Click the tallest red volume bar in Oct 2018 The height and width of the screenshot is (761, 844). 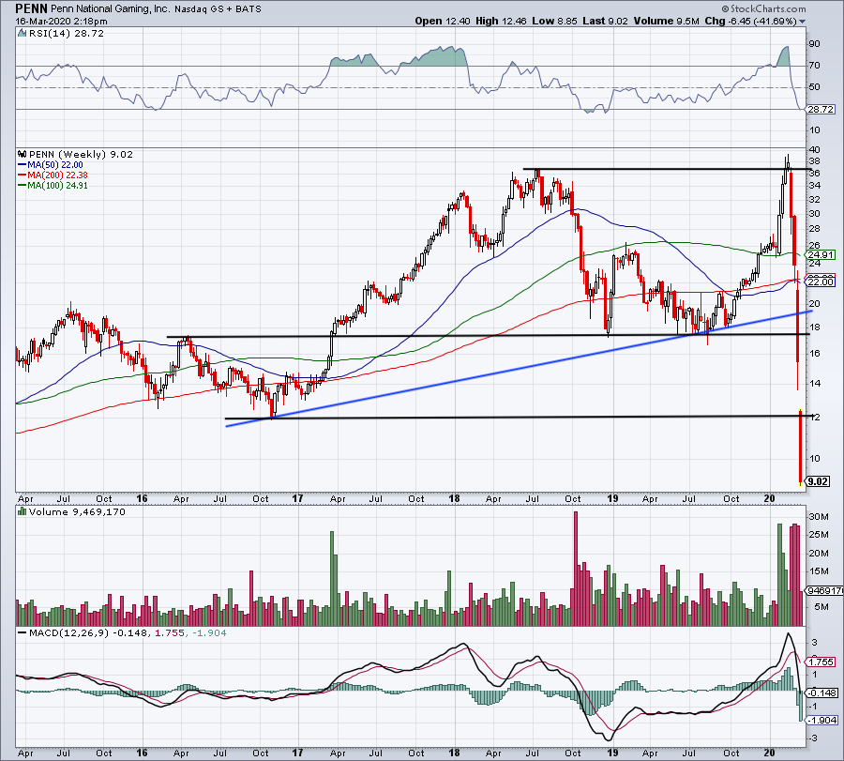click(576, 569)
